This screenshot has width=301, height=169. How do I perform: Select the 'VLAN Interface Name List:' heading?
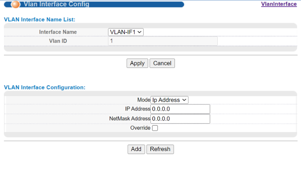(40, 19)
